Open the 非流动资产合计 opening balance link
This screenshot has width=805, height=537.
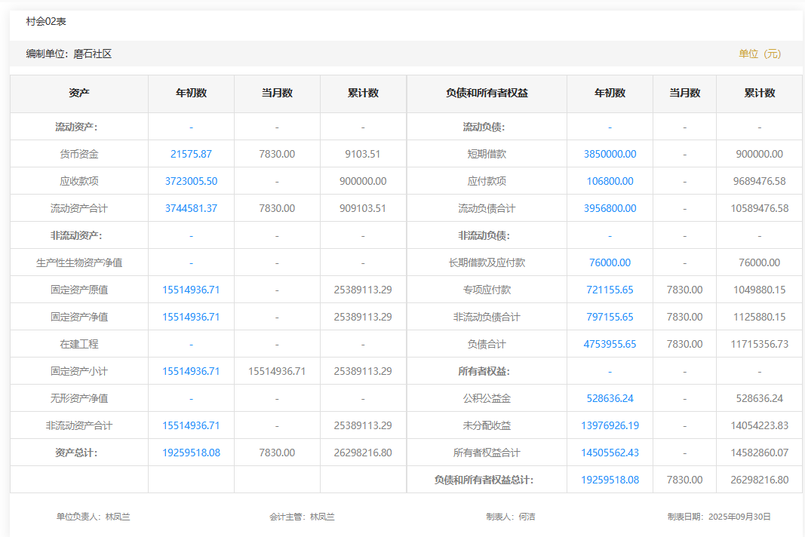[x=191, y=425]
